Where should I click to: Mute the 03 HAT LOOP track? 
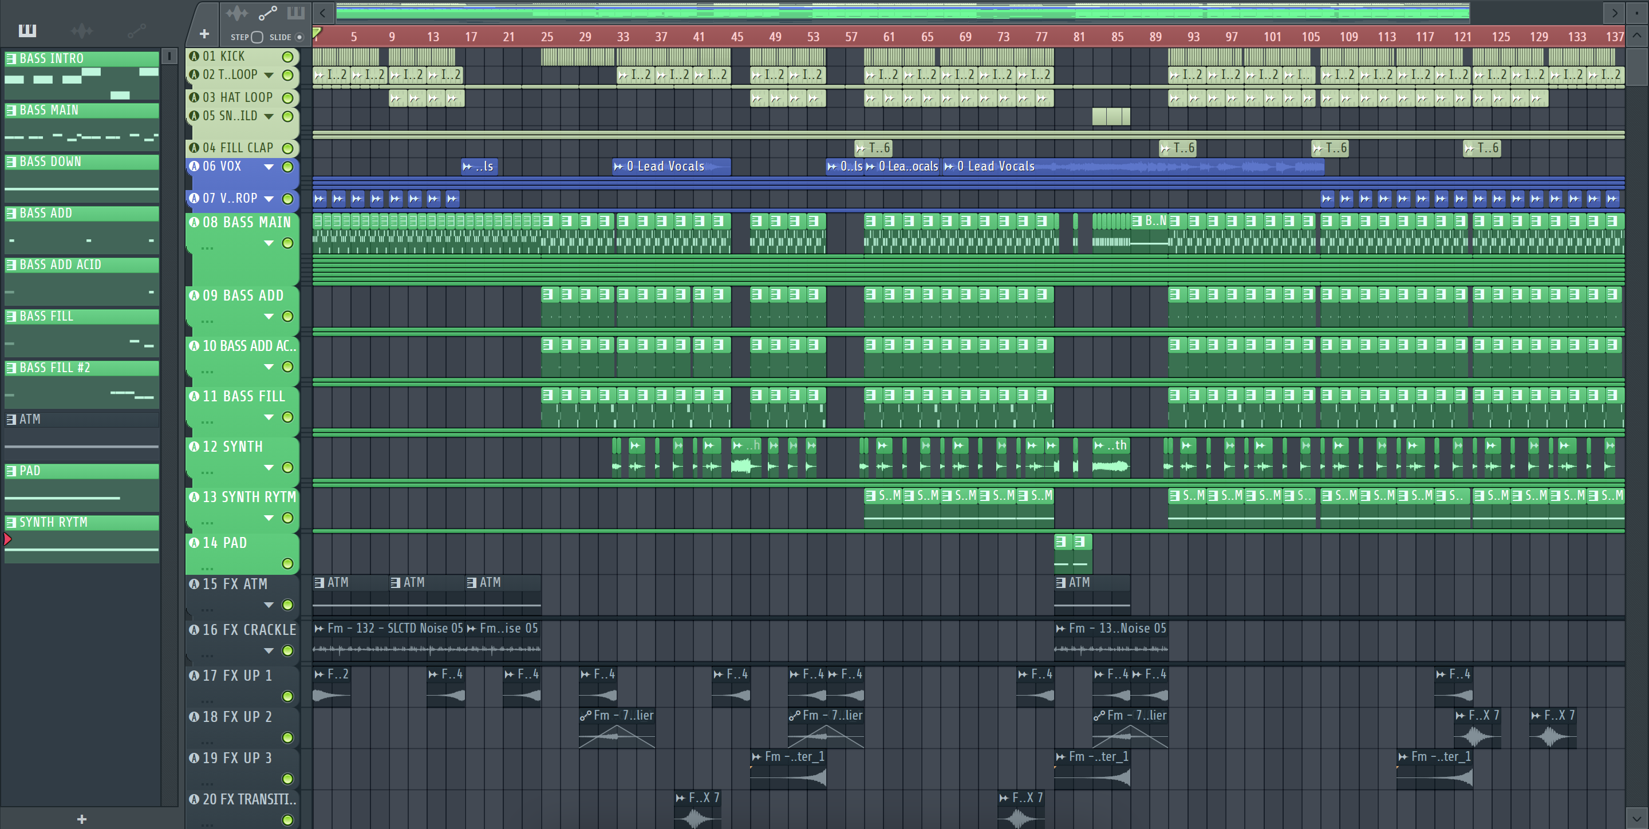288,98
